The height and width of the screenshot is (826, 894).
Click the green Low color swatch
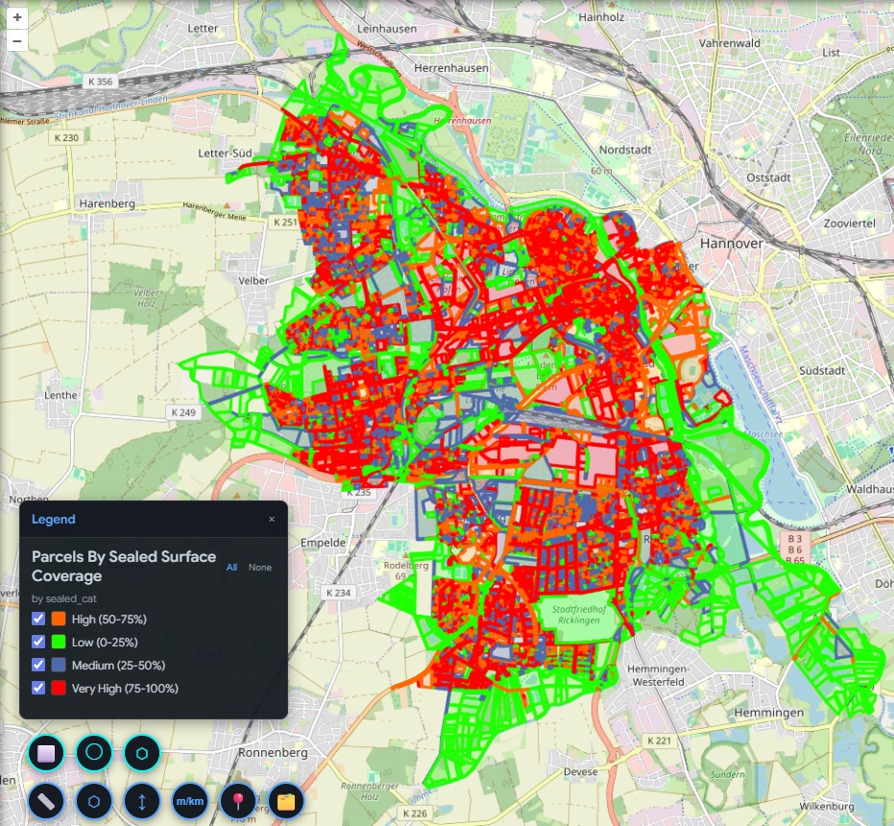59,642
